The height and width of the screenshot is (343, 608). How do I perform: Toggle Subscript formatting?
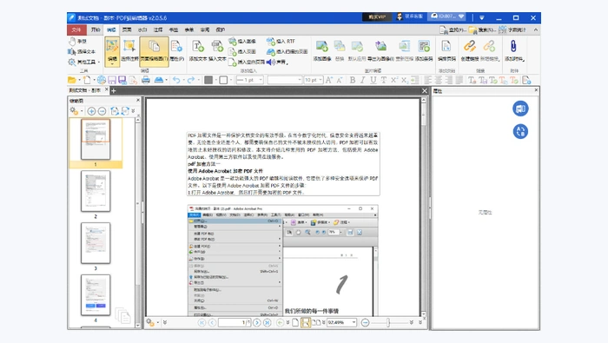[405, 80]
